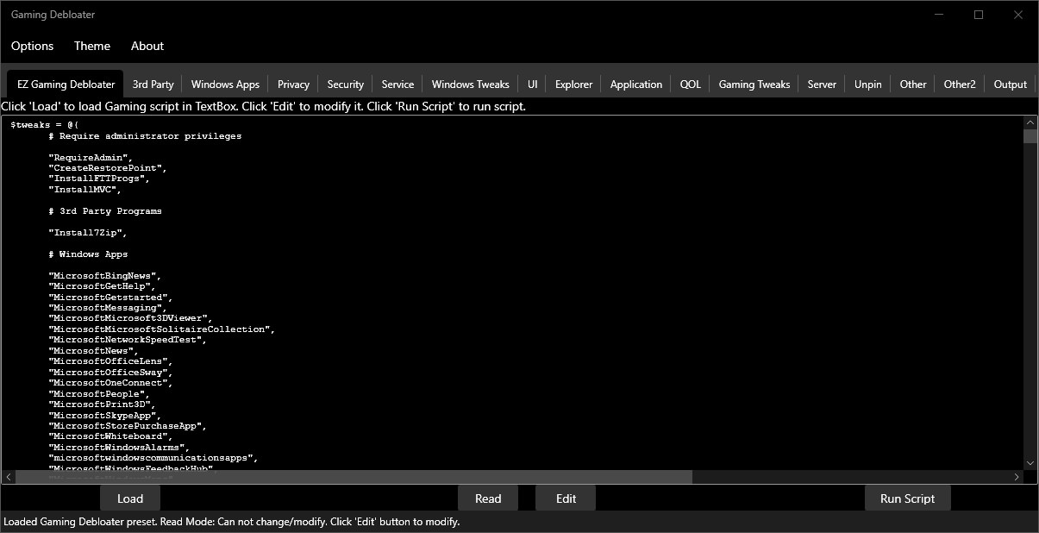1039x533 pixels.
Task: Click Edit to modify the script
Action: 566,499
